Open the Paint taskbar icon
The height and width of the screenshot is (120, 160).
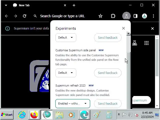[x=96, y=115]
